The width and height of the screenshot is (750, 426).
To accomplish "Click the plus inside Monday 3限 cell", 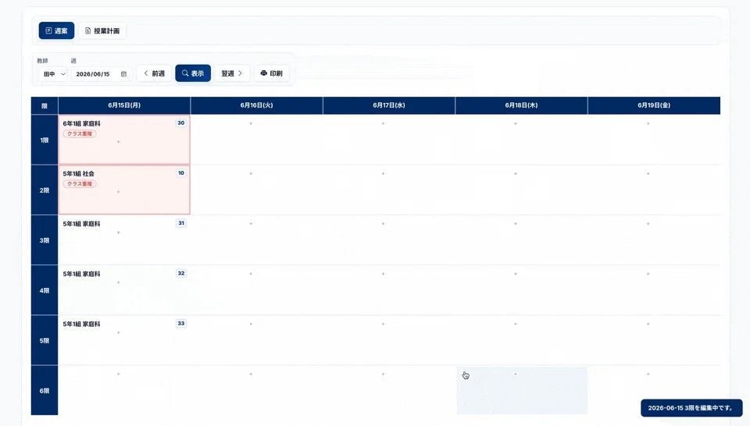I will (x=119, y=233).
